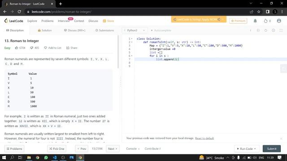Open the Store navigation item
The width and height of the screenshot is (287, 161).
tap(109, 21)
